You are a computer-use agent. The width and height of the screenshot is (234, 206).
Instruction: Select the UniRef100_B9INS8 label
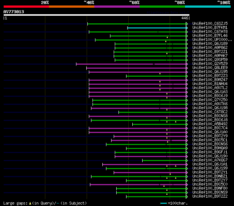click(x=210, y=116)
